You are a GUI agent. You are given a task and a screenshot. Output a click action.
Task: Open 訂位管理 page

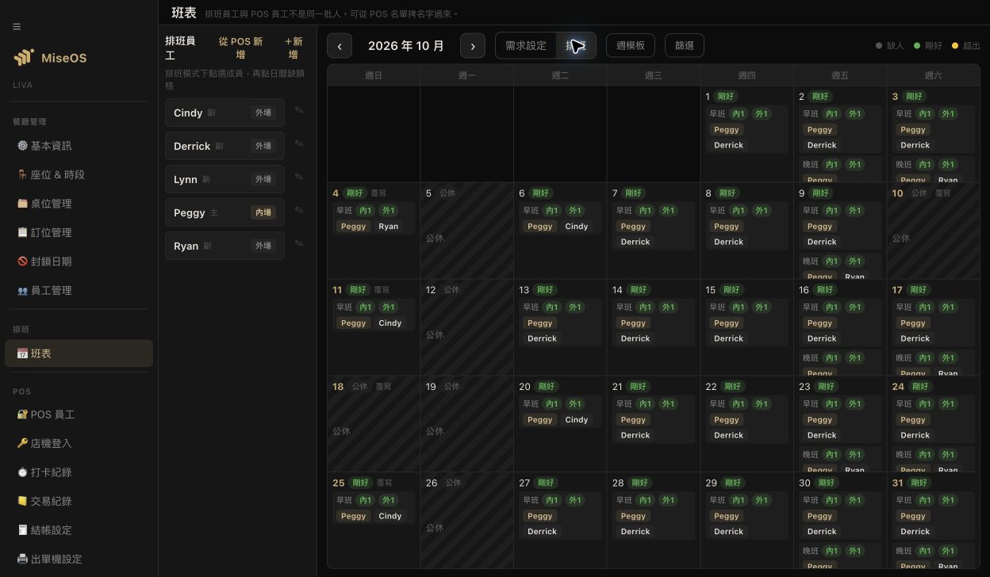coord(79,232)
